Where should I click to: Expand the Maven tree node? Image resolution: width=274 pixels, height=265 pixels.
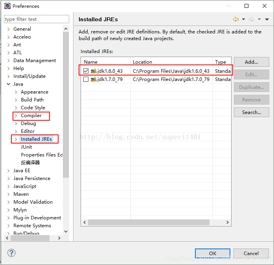(x=8, y=194)
